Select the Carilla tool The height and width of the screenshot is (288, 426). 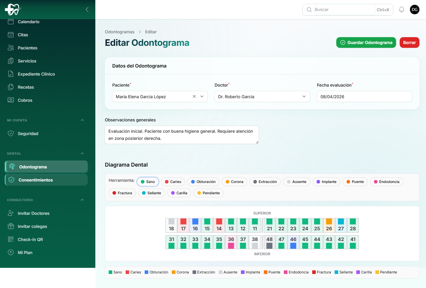coord(179,193)
